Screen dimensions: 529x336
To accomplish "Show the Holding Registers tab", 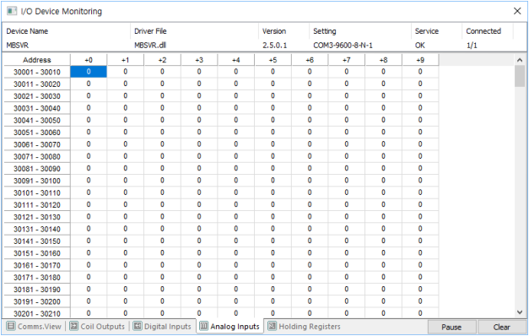I will pos(305,327).
